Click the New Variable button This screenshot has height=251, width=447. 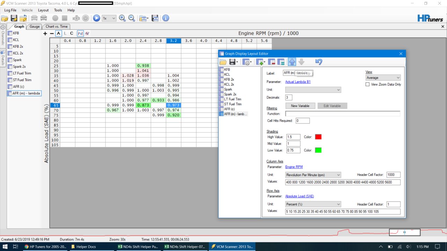tap(300, 106)
